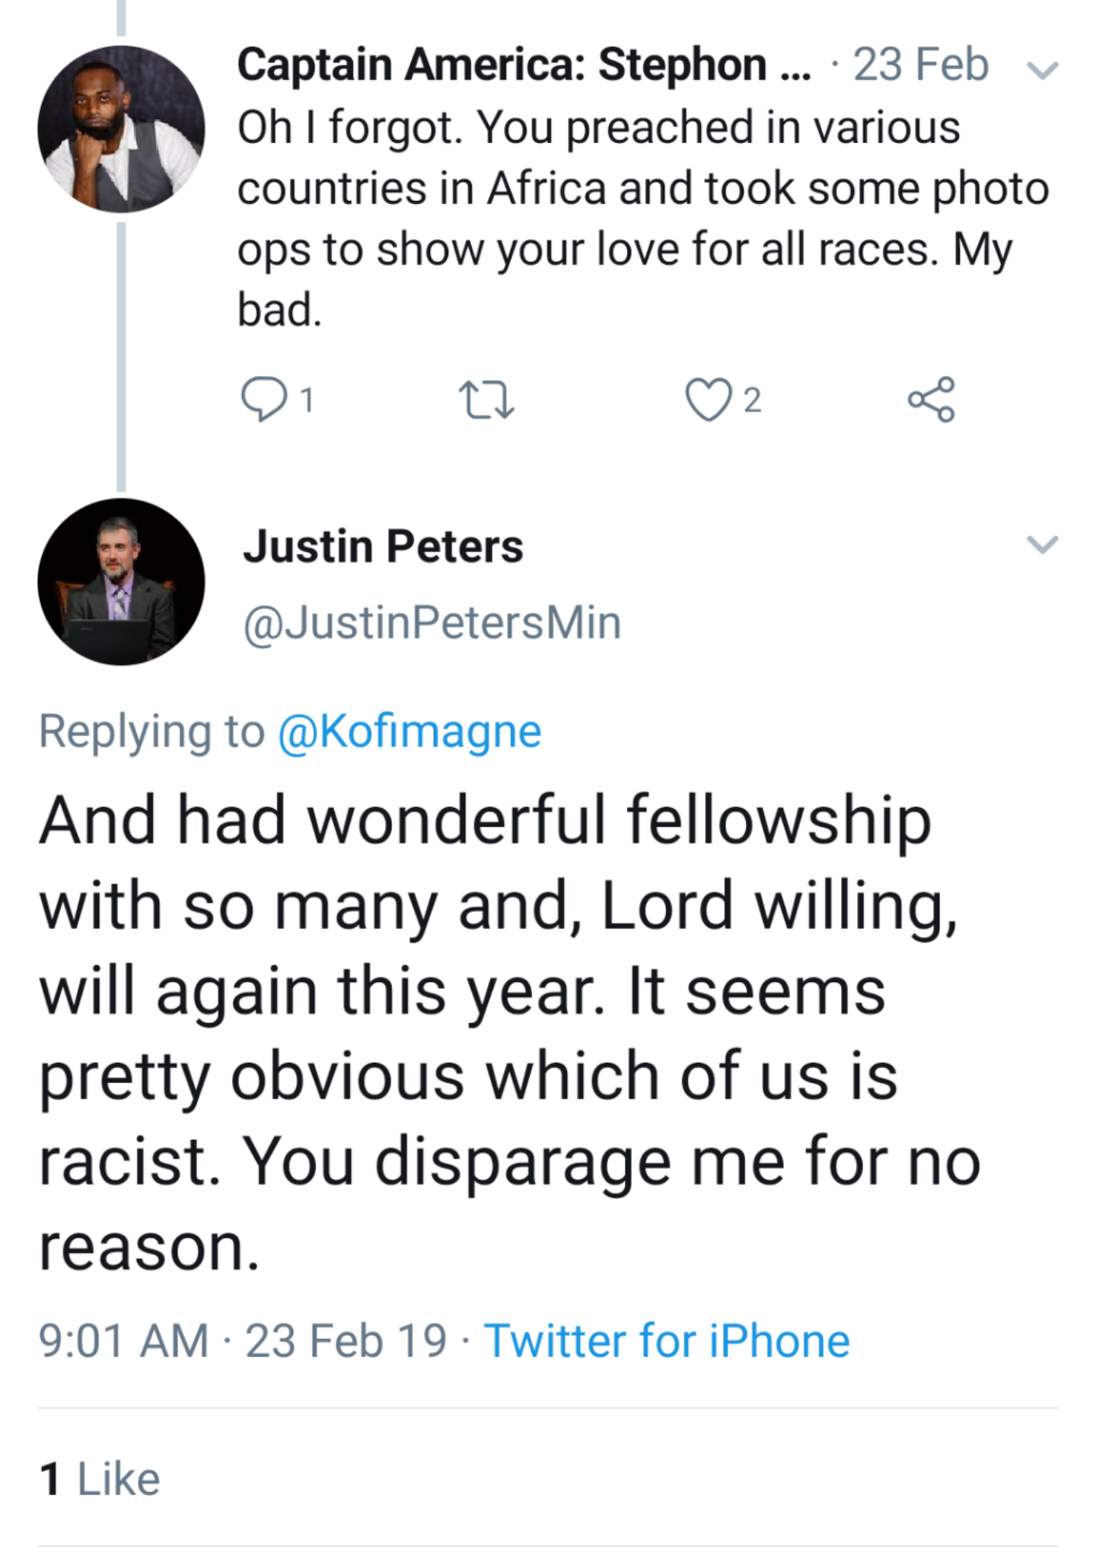View who liked via "1 Like"
This screenshot has height=1559, width=1096.
[100, 1478]
